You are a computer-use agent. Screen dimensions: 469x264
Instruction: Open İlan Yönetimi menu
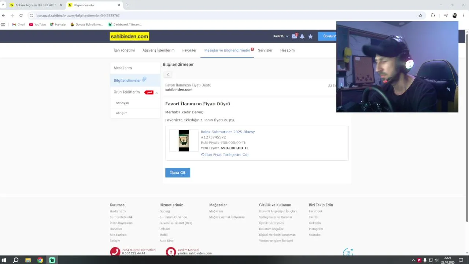(124, 50)
